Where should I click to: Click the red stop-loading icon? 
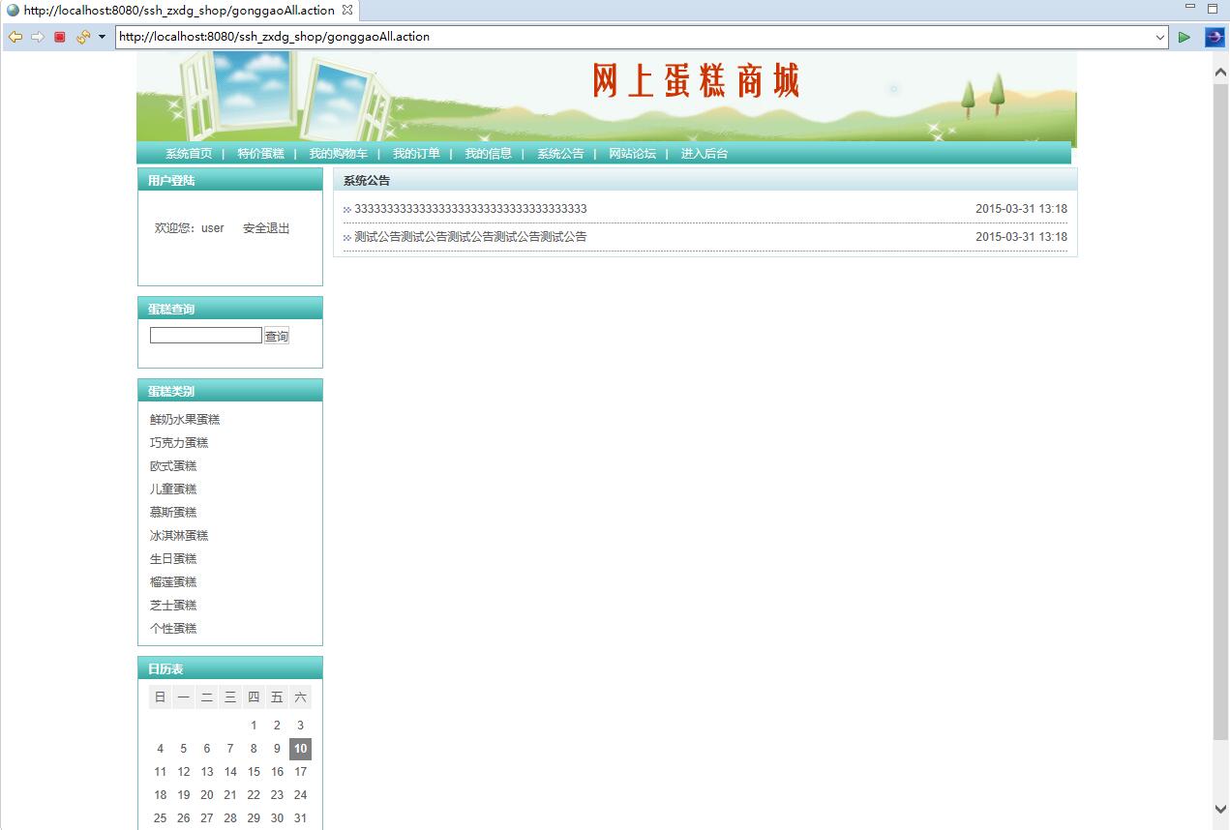pos(58,37)
